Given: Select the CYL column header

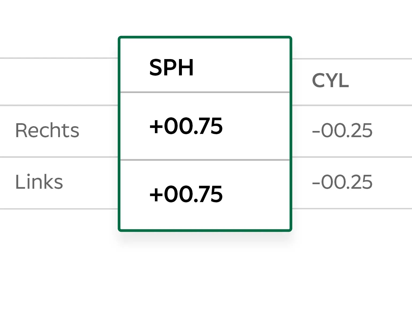Looking at the screenshot, I should pyautogui.click(x=330, y=80).
